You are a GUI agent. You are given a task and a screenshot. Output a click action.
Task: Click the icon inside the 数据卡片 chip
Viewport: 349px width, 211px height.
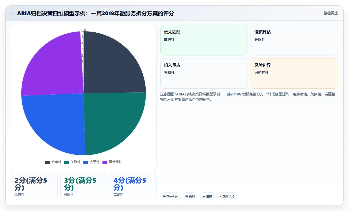[221, 196]
